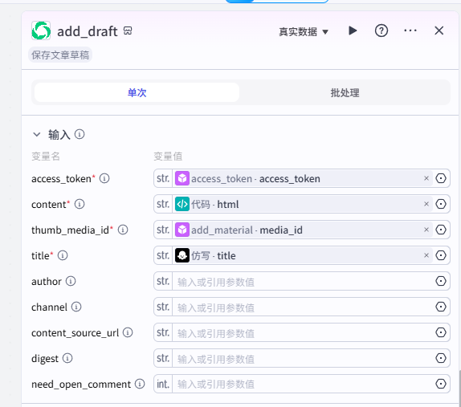Open the 真实数据 dropdown
The image size is (461, 407).
304,31
